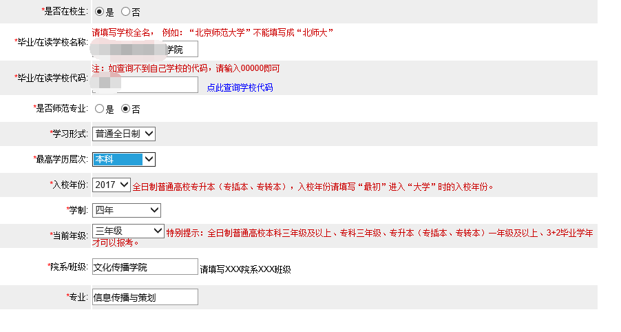Select '是' for 是否在校生

pos(99,12)
